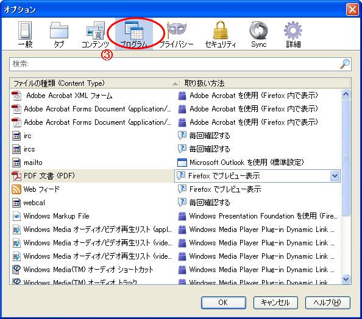This screenshot has height=319, width=362.
Task: Click the Windows Markup File icon
Action: [x=16, y=216]
